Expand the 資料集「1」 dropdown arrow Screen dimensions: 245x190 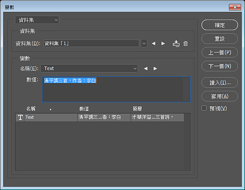tap(144, 44)
